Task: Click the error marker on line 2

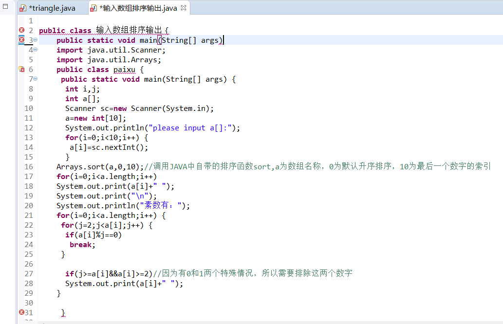Action: tap(21, 30)
